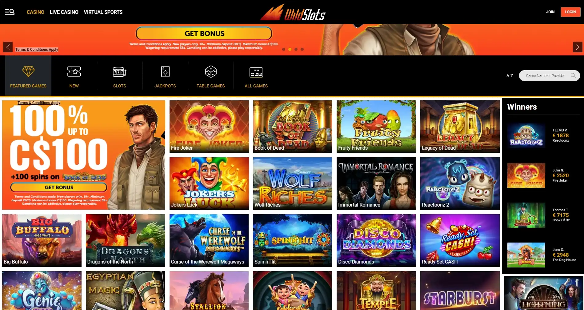The width and height of the screenshot is (584, 310).
Task: Sort games with the A-Z option
Action: [x=510, y=76]
